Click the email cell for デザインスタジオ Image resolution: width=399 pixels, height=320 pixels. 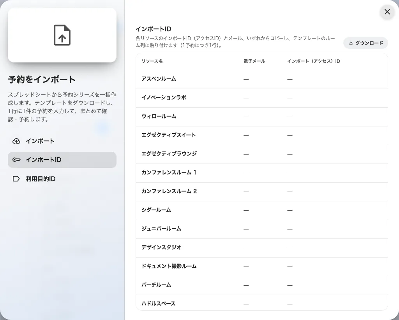pyautogui.click(x=246, y=248)
